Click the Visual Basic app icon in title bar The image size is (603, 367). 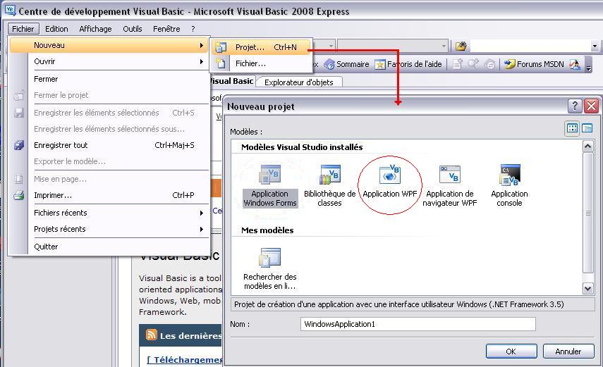11,11
